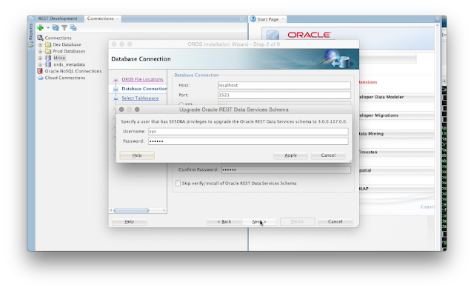The image size is (474, 290).
Task: Select the Oracle NoSQL Connections icon
Action: click(40, 71)
